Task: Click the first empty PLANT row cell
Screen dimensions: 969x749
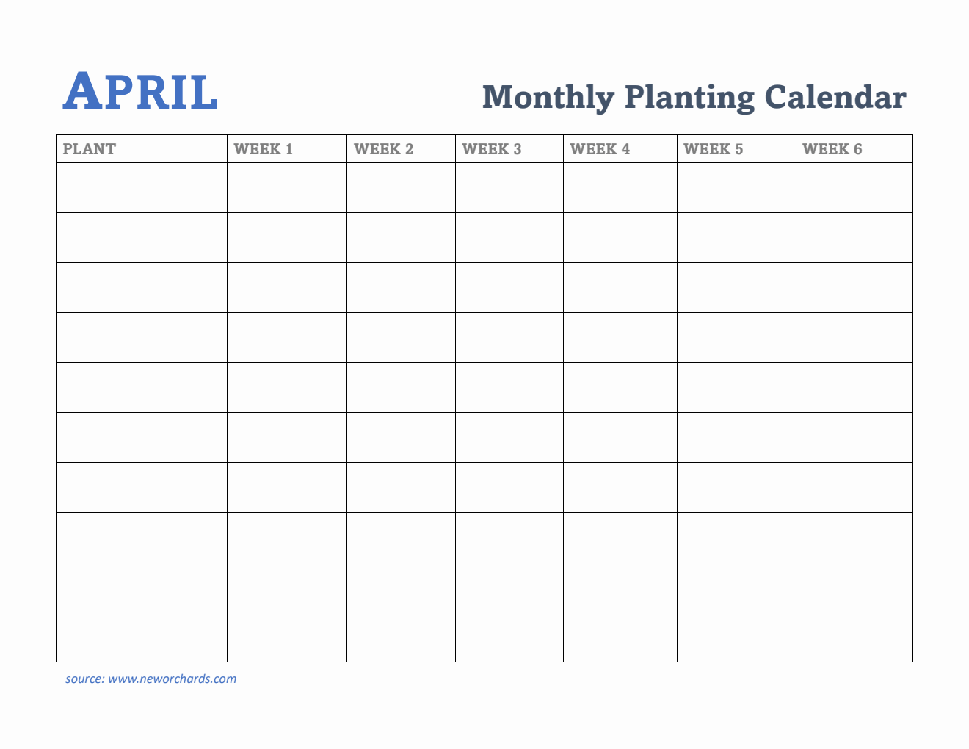Action: [x=141, y=188]
